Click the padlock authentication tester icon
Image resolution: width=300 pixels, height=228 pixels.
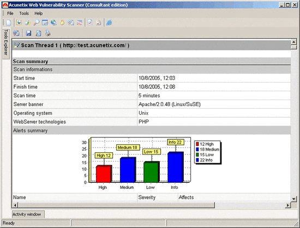(x=62, y=22)
